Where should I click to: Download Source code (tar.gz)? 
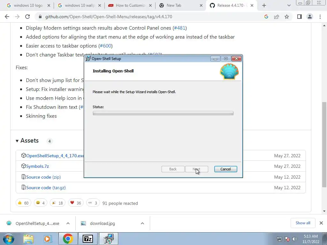(x=46, y=188)
